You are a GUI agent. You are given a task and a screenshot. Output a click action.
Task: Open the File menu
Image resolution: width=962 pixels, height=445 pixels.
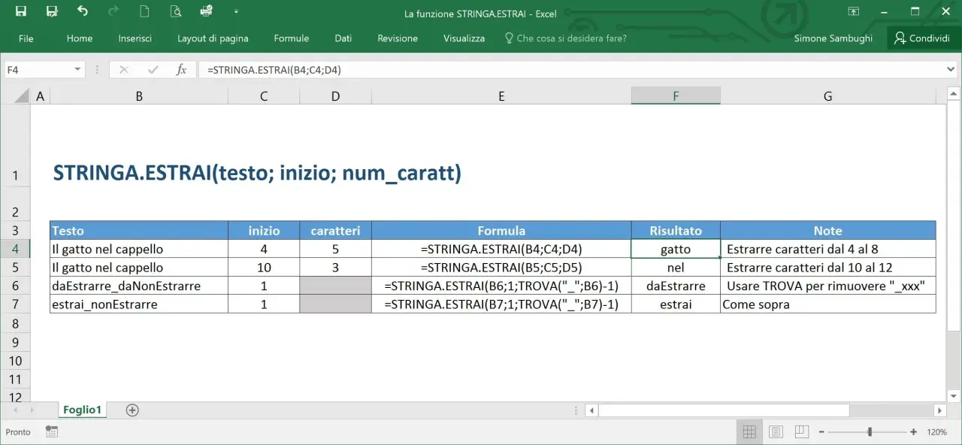pos(26,38)
